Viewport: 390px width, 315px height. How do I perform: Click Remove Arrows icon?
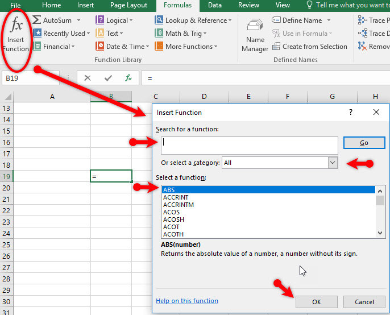[x=362, y=47]
